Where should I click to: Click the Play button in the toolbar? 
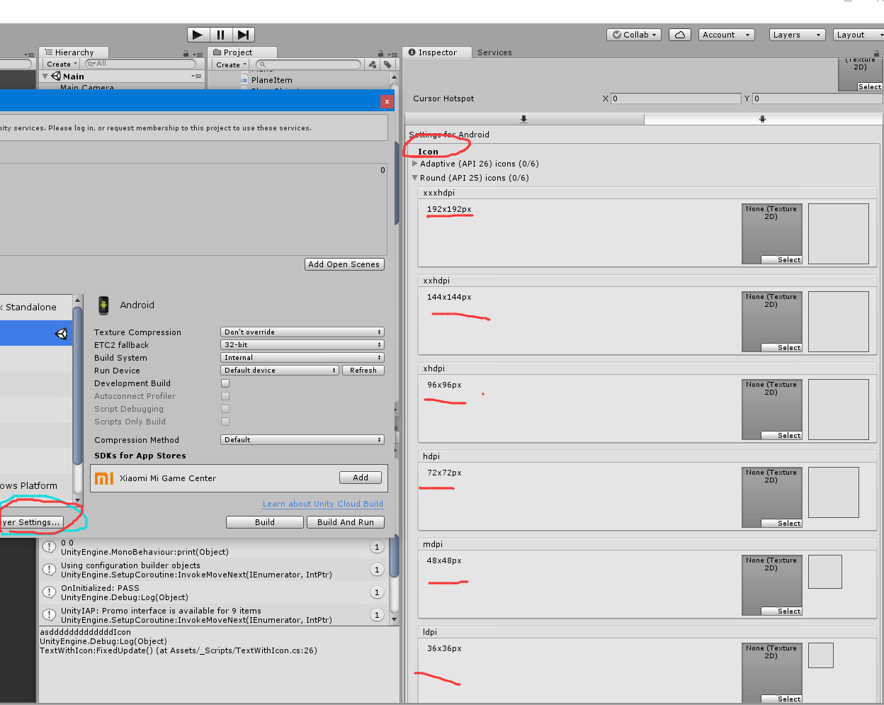click(197, 34)
